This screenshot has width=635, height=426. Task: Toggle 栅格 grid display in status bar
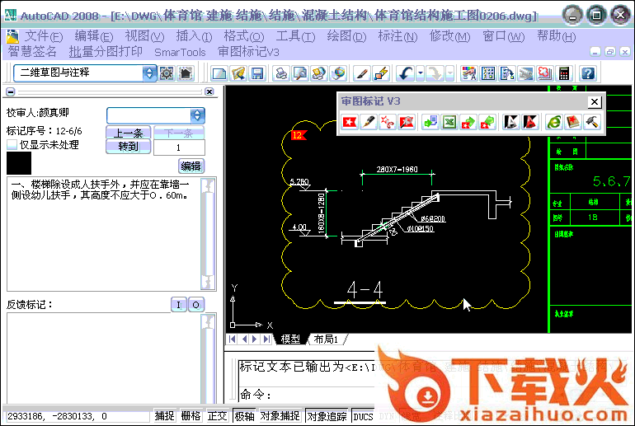pyautogui.click(x=190, y=416)
